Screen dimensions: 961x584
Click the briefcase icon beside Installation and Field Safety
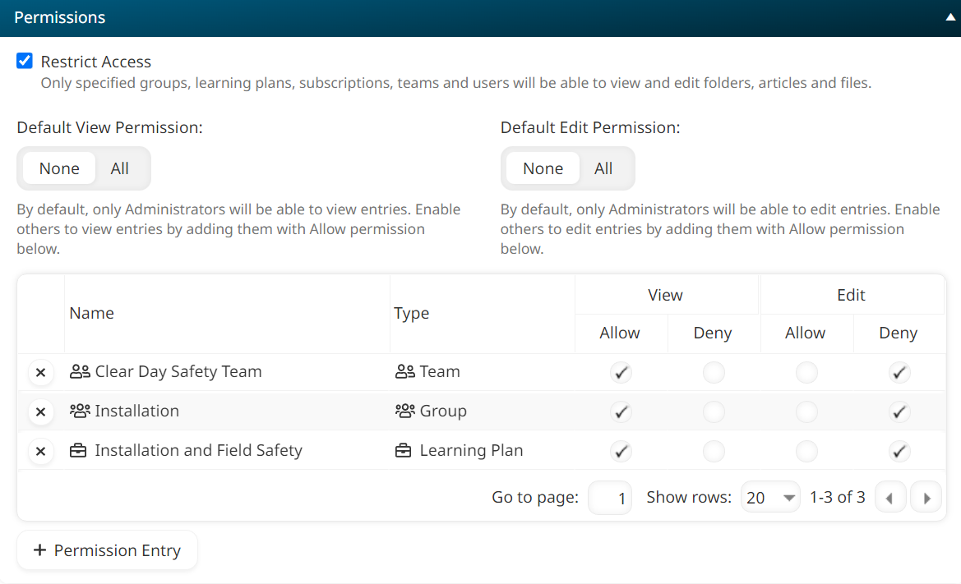[x=79, y=450]
